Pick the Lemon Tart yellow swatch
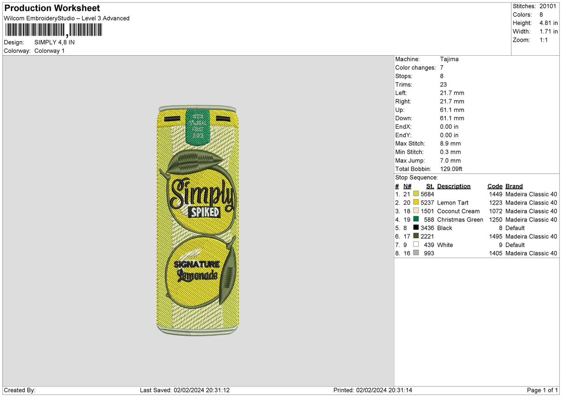Screen dimensions: 562x397 (416, 202)
